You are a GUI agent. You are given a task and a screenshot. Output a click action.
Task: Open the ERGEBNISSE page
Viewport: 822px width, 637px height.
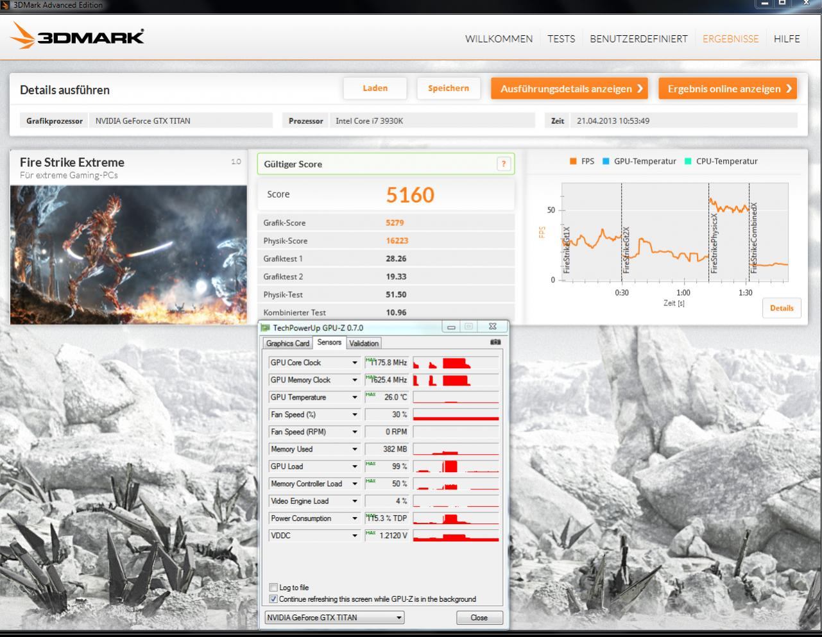[730, 38]
